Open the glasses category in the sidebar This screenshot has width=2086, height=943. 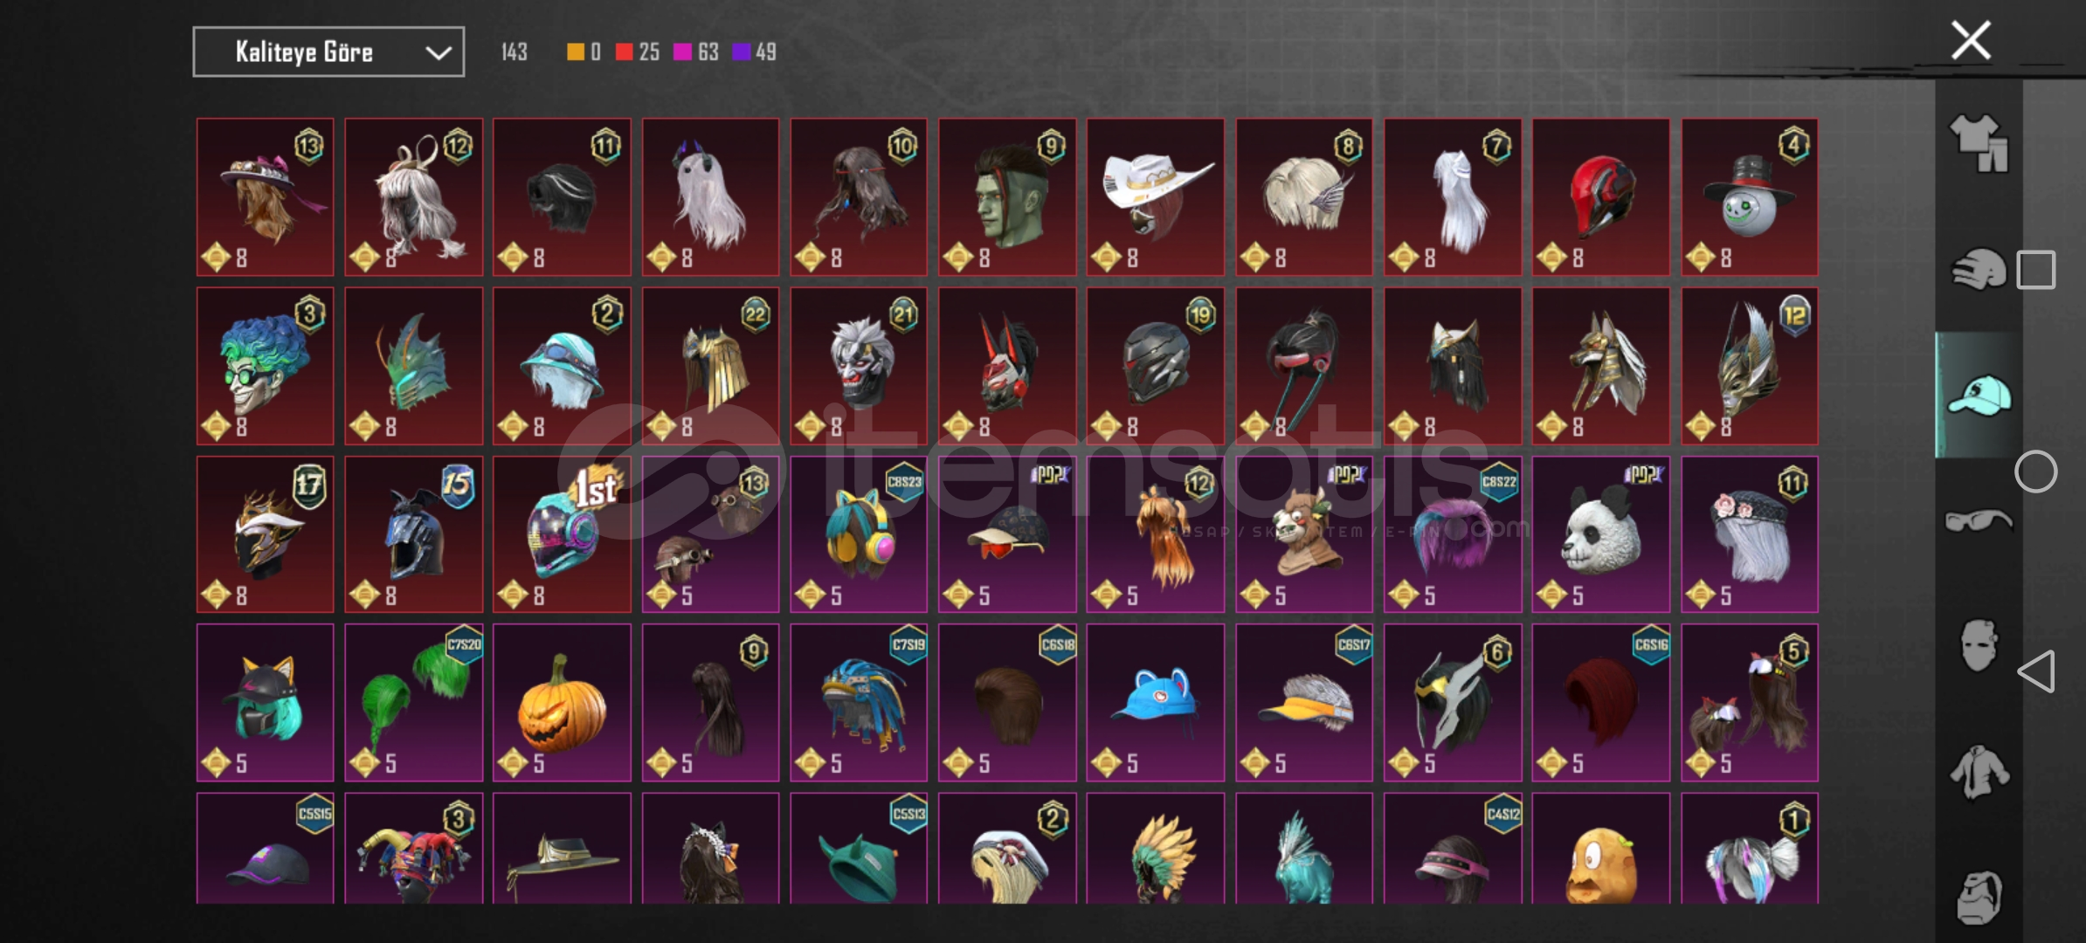click(1979, 521)
